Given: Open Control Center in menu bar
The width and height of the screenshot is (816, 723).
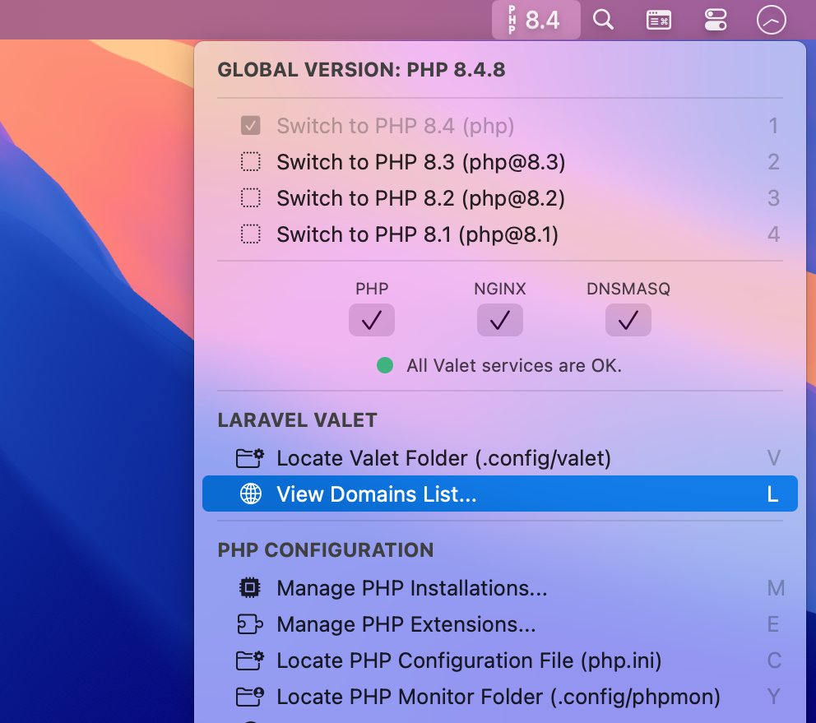Looking at the screenshot, I should (716, 21).
